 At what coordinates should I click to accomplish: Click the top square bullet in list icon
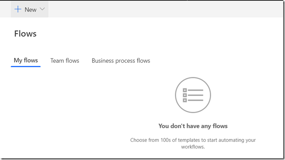coord(185,90)
